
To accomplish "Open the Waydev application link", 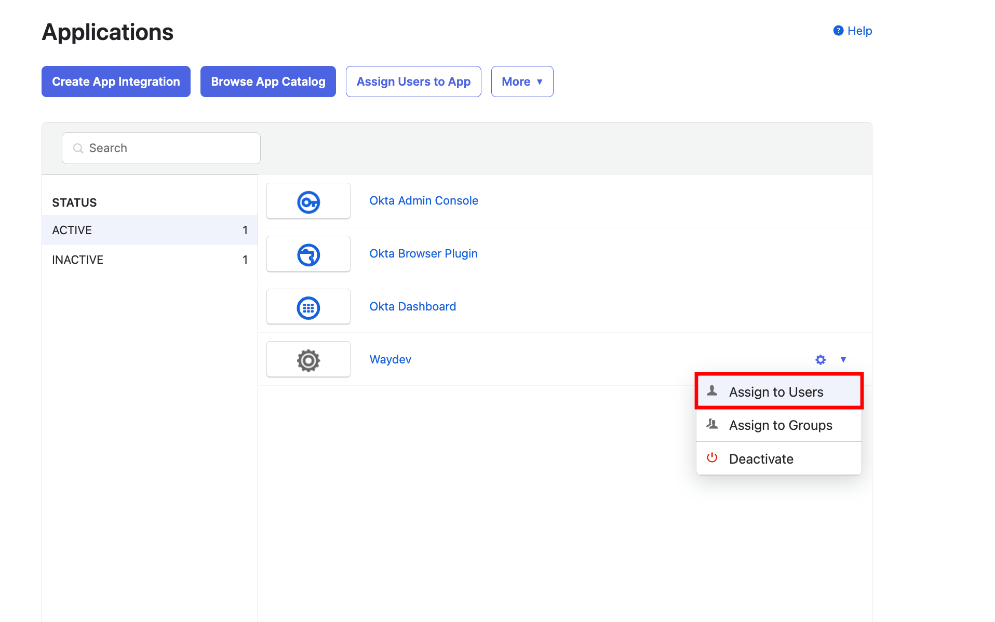I will [x=391, y=359].
